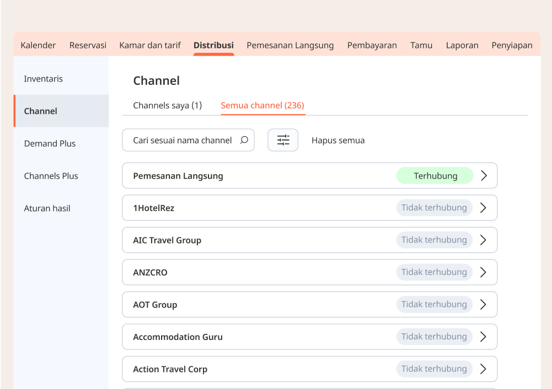This screenshot has width=552, height=389.
Task: Focus the channel name search field
Action: [182, 141]
